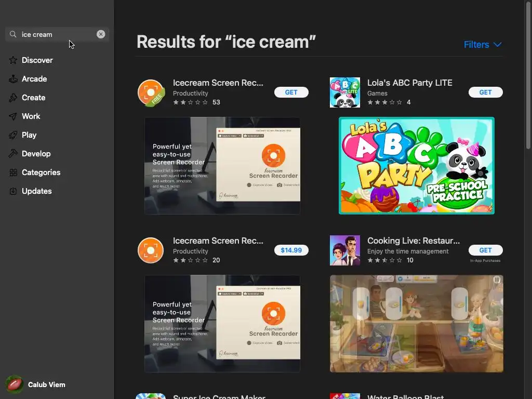Click the search magnifier icon

pos(13,34)
